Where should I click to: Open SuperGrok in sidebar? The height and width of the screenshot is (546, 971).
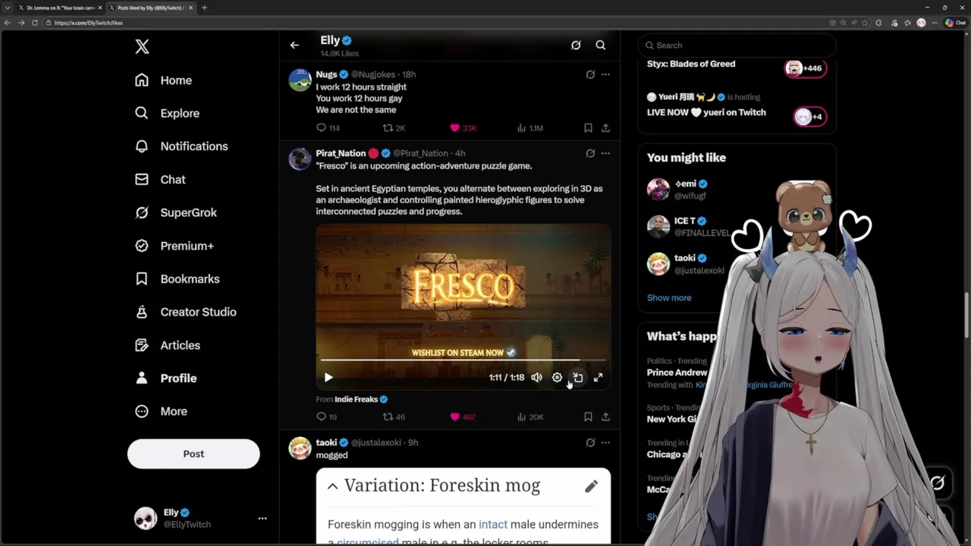[x=176, y=212]
